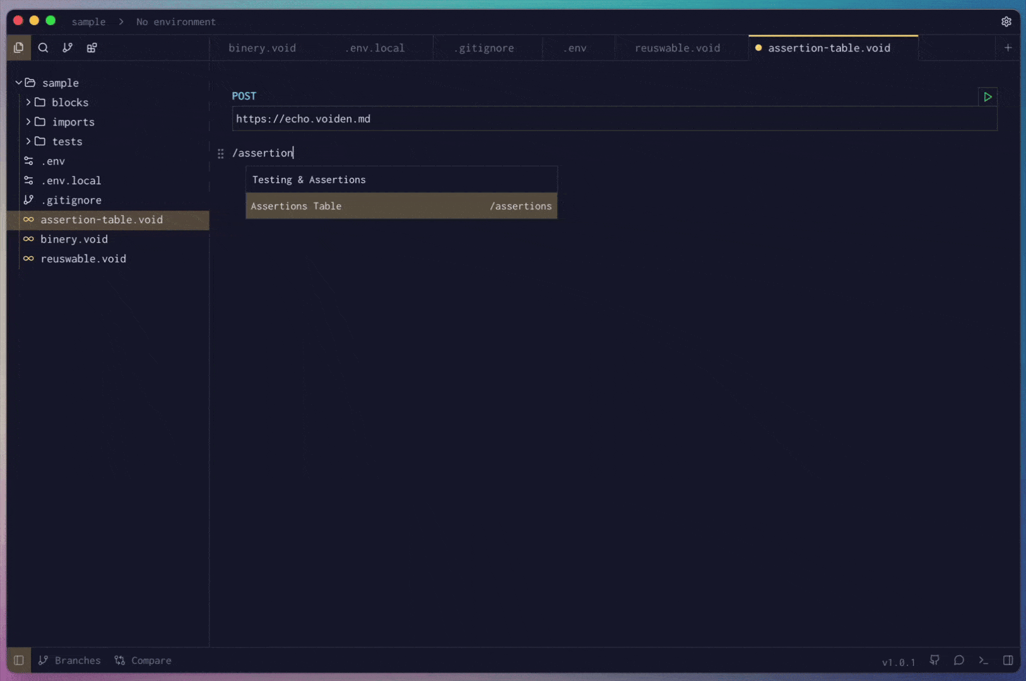Open binery.void in the file tree
The image size is (1026, 681).
coord(74,239)
